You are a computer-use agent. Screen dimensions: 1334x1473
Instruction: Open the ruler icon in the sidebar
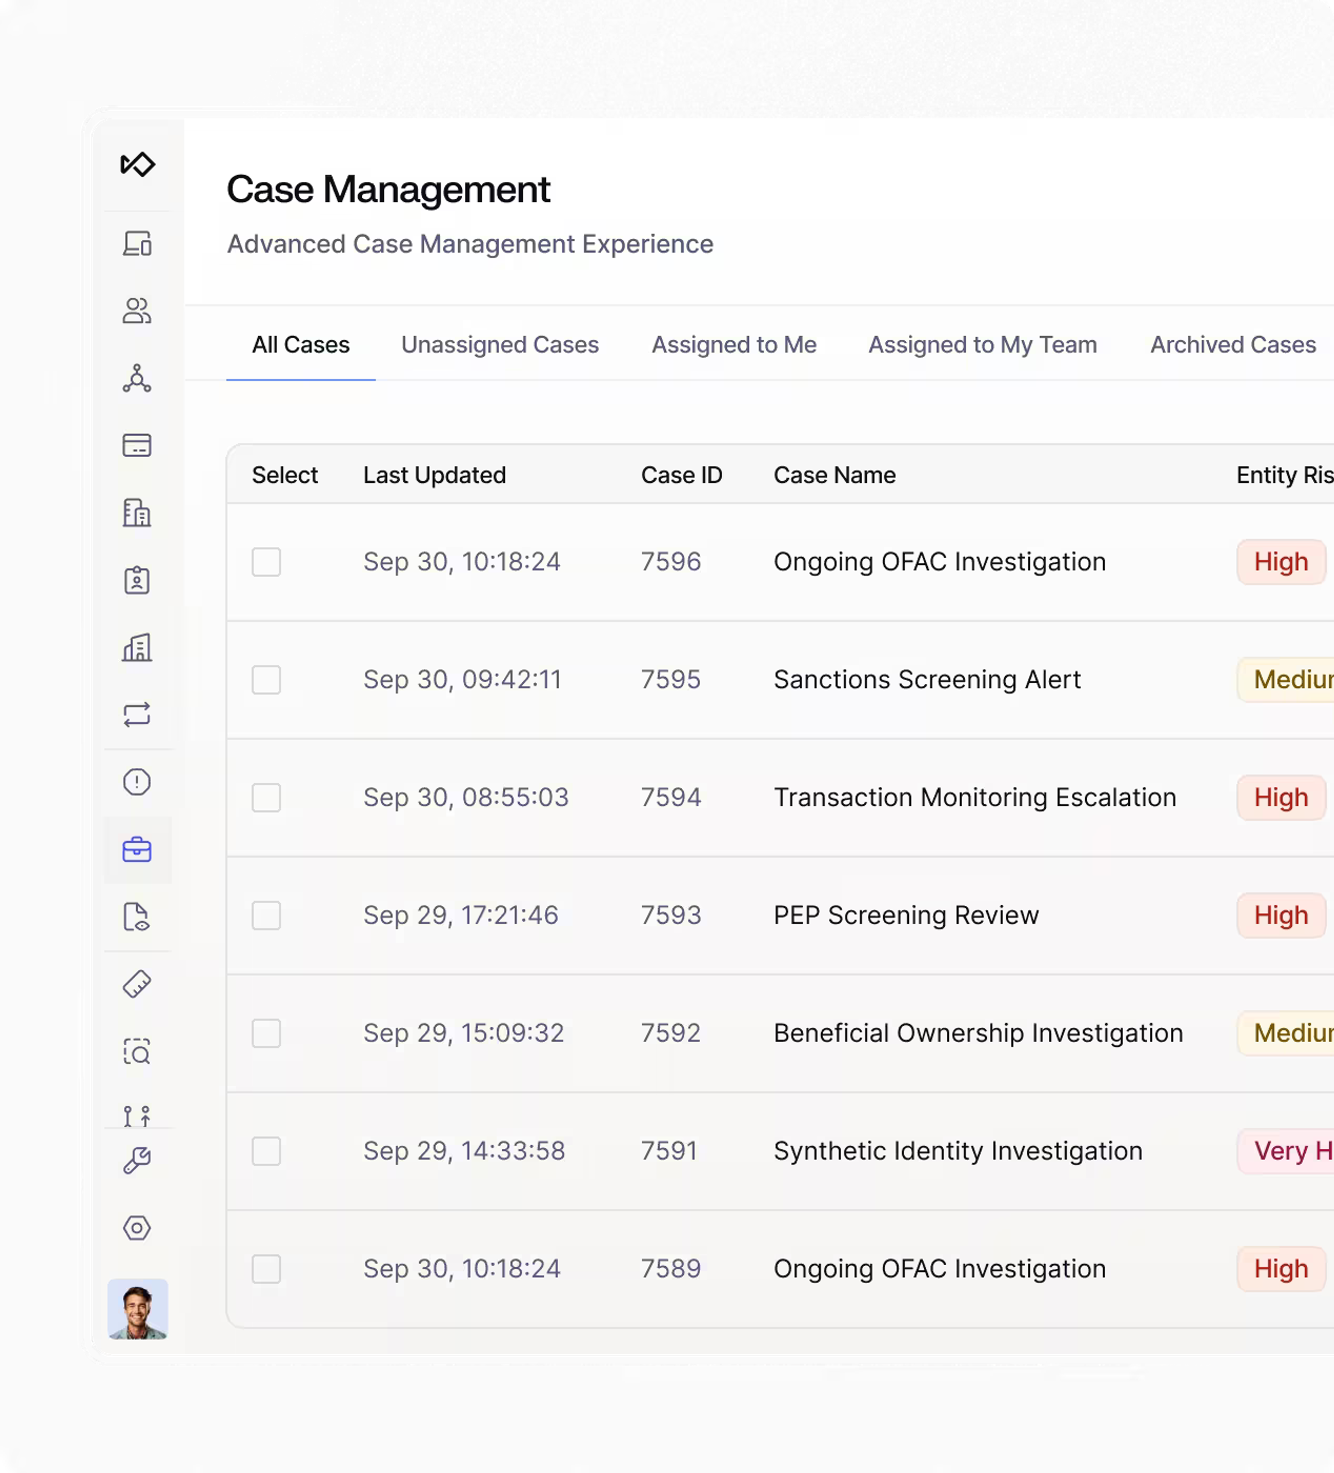click(137, 984)
